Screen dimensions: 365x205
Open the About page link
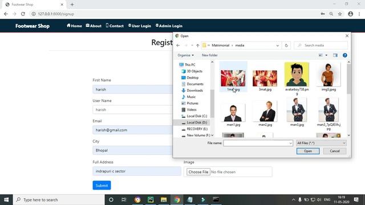(94, 26)
